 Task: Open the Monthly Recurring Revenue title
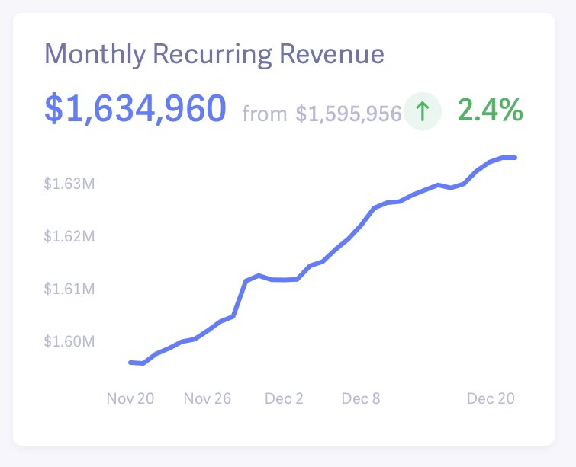[x=214, y=55]
